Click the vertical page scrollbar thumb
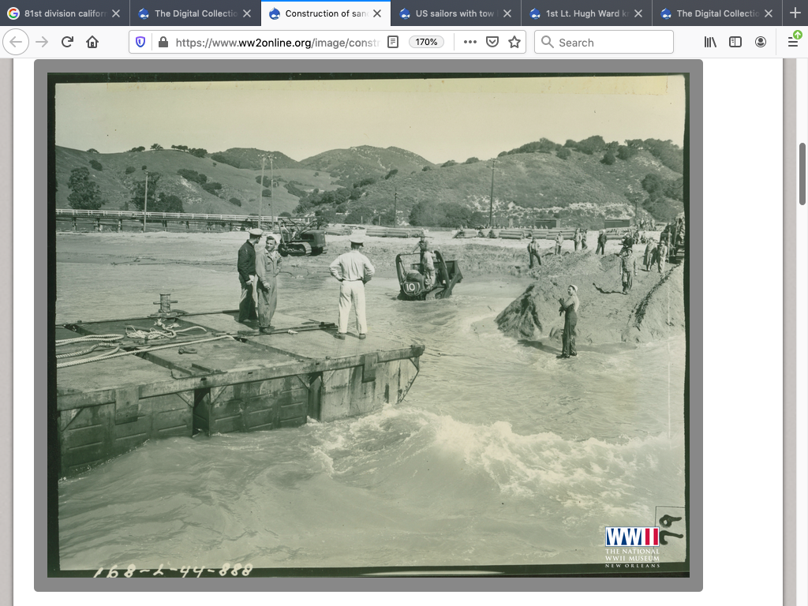This screenshot has height=606, width=808. [803, 174]
